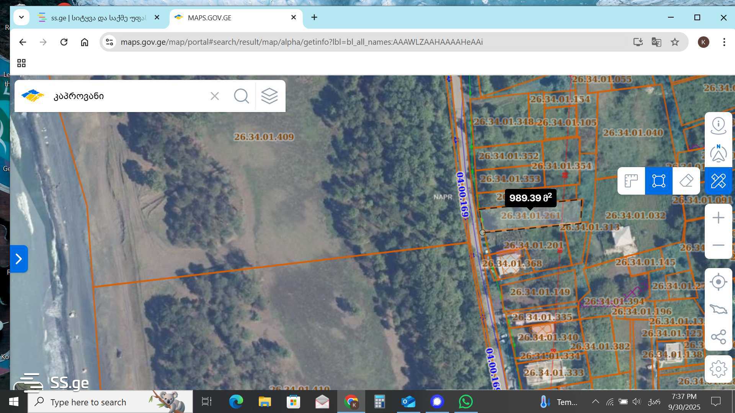This screenshot has height=413, width=735.
Task: Click the map info identify tool icon
Action: 719,126
